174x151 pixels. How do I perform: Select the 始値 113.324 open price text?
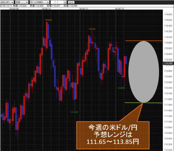20,6
